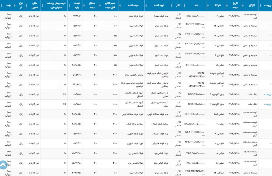Sort the عرضه کننده column via its arrows
The width and height of the screenshot is (272, 176).
click(x=120, y=5)
